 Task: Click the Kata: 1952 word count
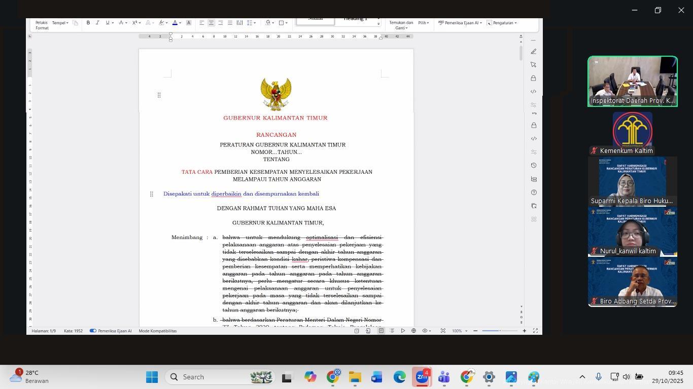point(73,331)
